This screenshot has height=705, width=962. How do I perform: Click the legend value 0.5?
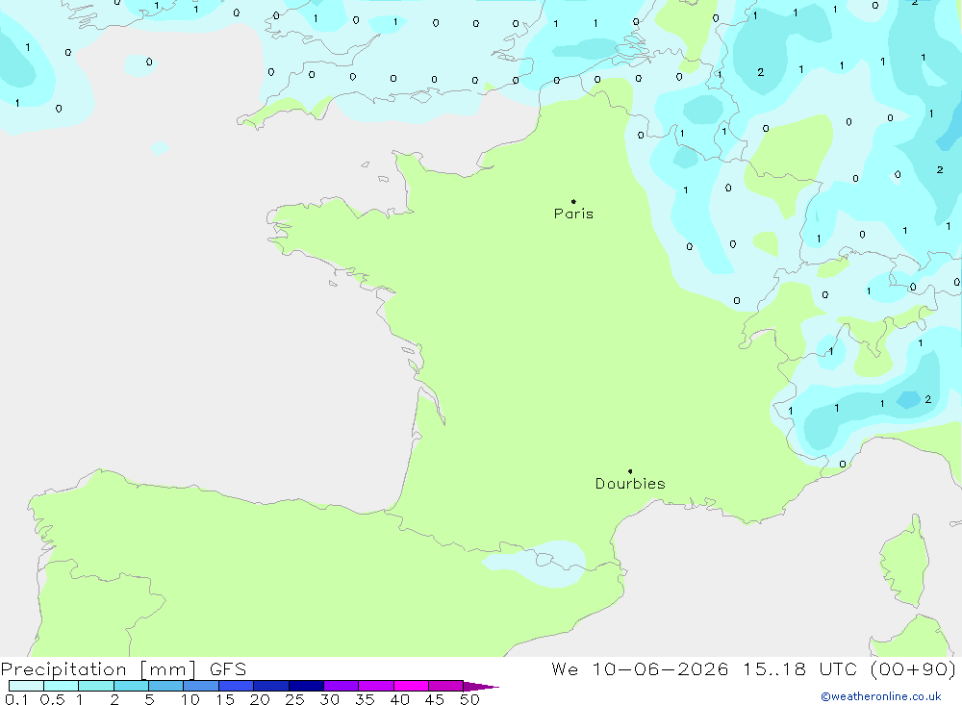click(52, 699)
